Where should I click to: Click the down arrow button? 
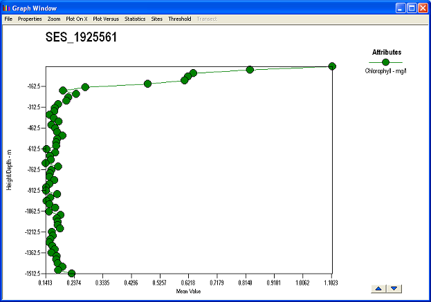click(394, 288)
